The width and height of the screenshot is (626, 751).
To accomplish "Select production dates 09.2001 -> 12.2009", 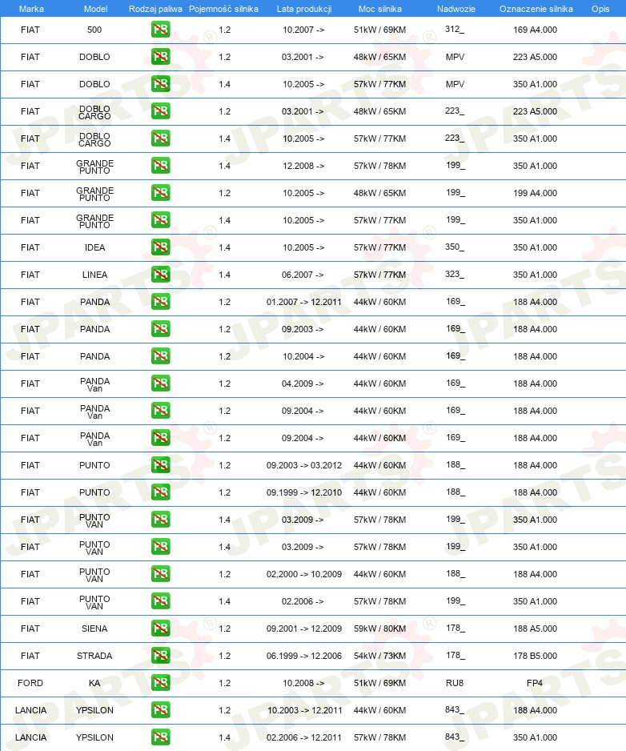I will pyautogui.click(x=304, y=629).
